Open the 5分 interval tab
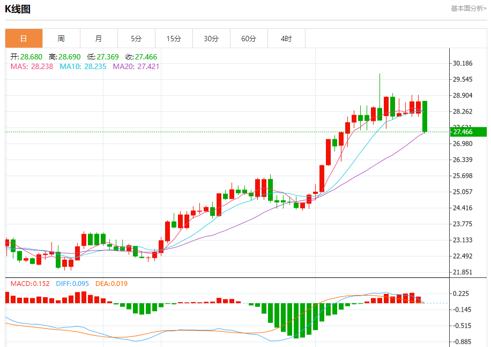This screenshot has width=491, height=347. click(x=137, y=39)
